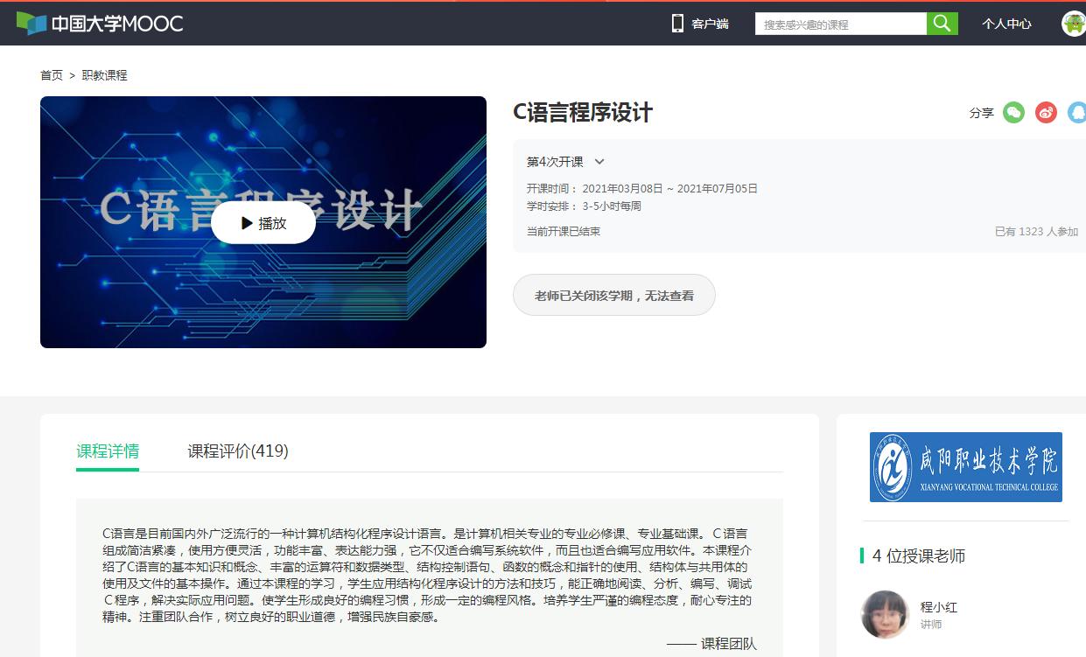
Task: Share course via Weibo icon
Action: coord(1046,112)
